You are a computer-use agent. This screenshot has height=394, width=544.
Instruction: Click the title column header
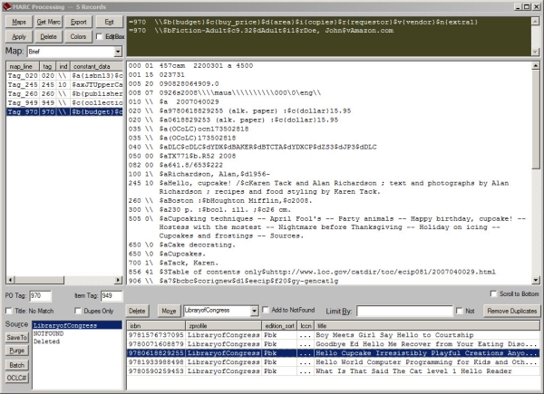coord(427,326)
